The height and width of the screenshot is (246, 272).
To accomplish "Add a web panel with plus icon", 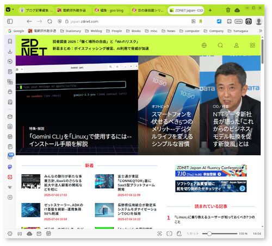I will pyautogui.click(x=10, y=197).
